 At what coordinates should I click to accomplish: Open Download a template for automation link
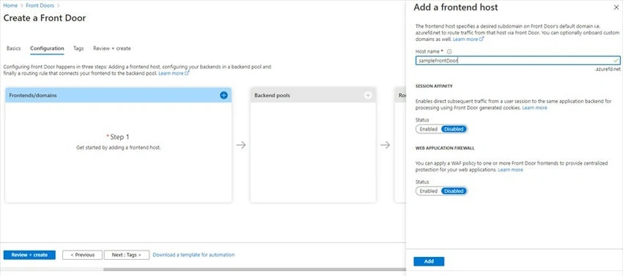pos(193,255)
